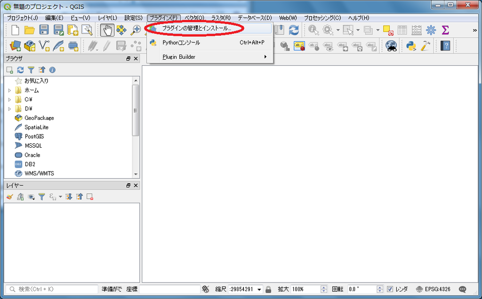Expand the D:¥ drive in the Browser
The width and height of the screenshot is (482, 299).
tap(9, 109)
